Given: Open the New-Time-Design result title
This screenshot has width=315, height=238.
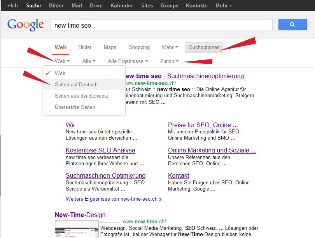Looking at the screenshot, I should click(80, 215).
